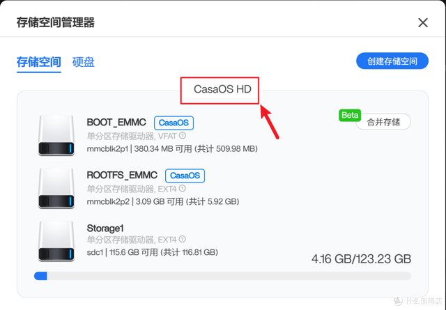The width and height of the screenshot is (446, 310).
Task: Switch to the 硬盘 tab
Action: click(x=84, y=62)
